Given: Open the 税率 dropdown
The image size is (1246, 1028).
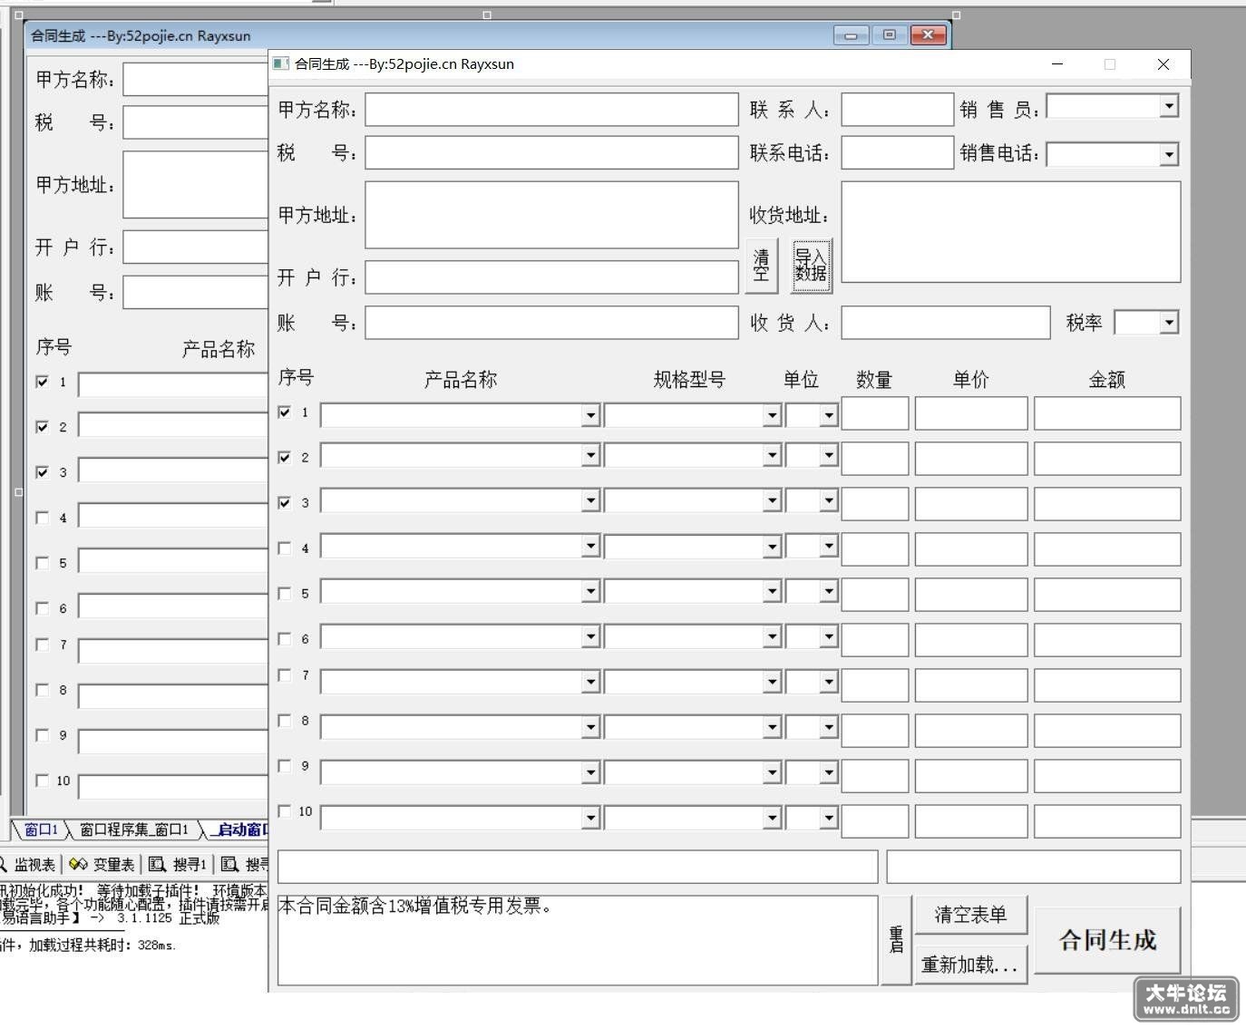Looking at the screenshot, I should point(1169,322).
